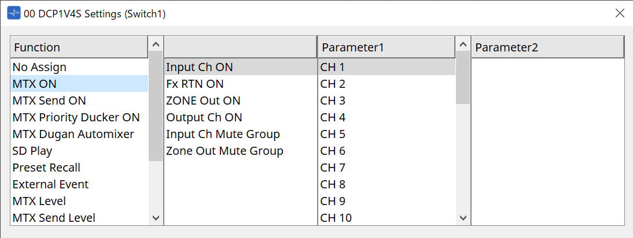Choose CH 8 in Parameter1 list

tap(333, 184)
